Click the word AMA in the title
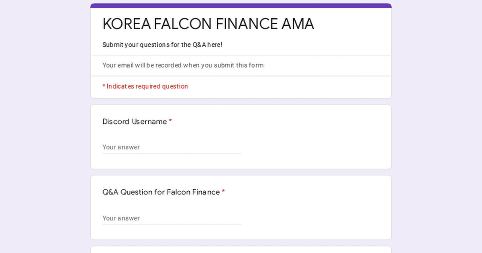The image size is (482, 253). 298,24
